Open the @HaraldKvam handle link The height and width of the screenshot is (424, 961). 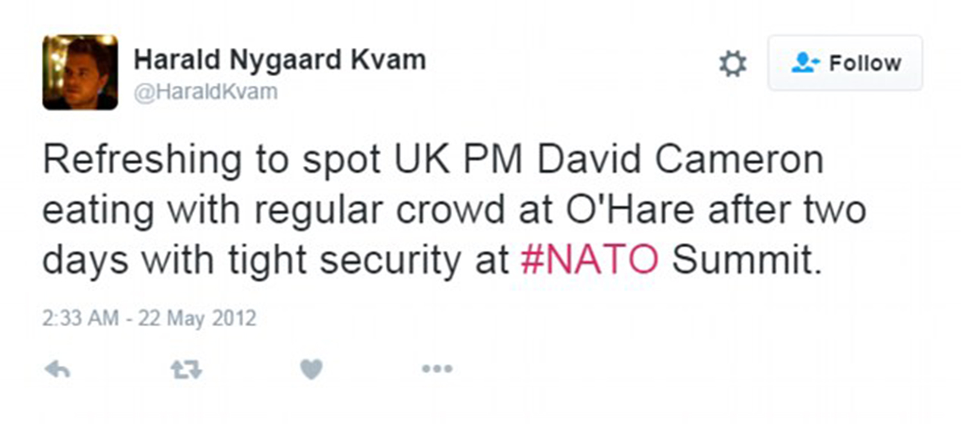[206, 92]
